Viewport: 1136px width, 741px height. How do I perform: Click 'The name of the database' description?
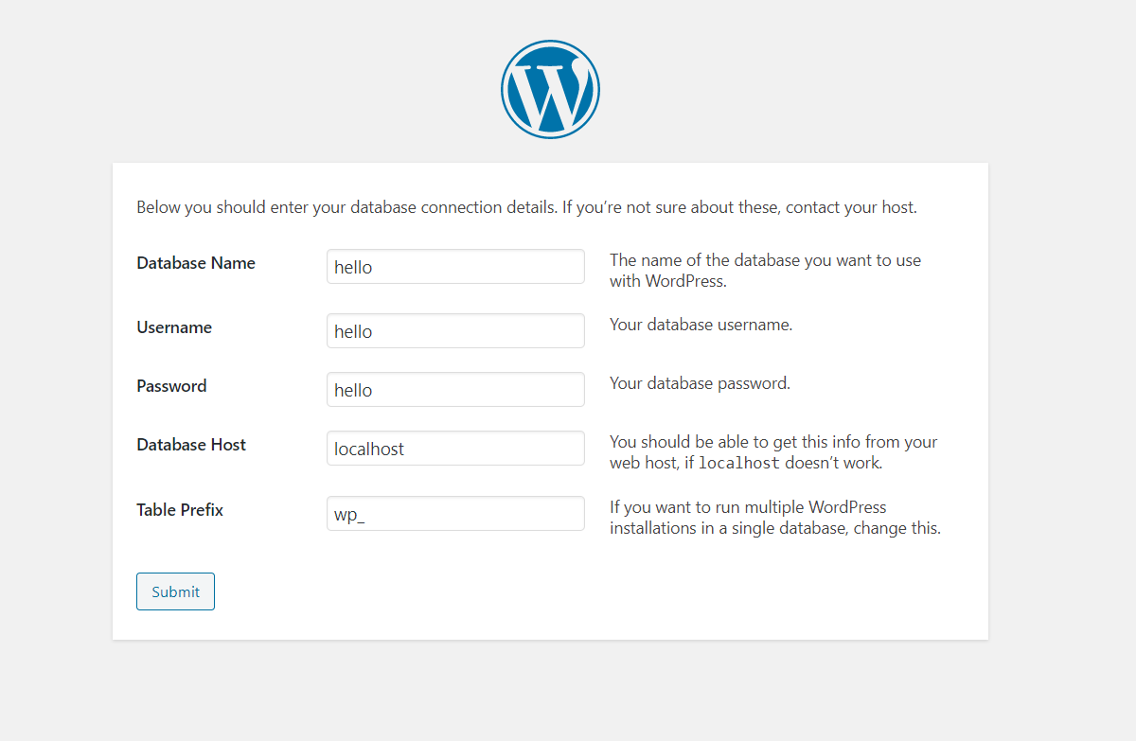(x=765, y=271)
